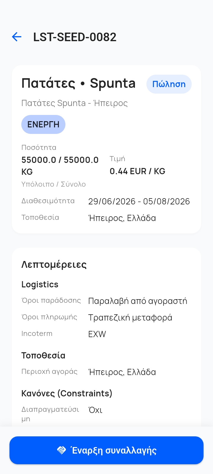Tap the ΕΝΕΡΓΗ status chip

tap(43, 124)
